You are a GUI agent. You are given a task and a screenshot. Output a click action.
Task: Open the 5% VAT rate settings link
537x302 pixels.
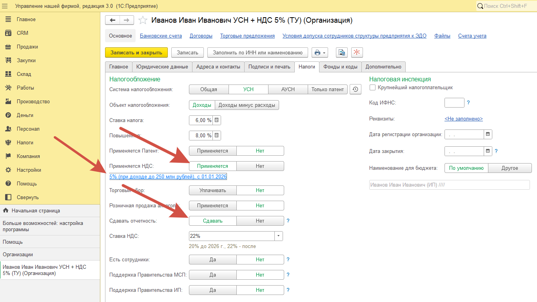click(x=168, y=177)
